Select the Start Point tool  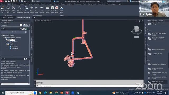pos(53,9)
